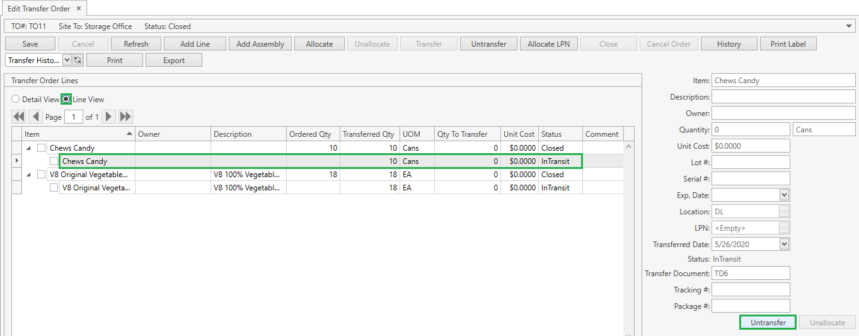The image size is (859, 336).
Task: Expand the transfer order header panel arrow
Action: tap(850, 26)
